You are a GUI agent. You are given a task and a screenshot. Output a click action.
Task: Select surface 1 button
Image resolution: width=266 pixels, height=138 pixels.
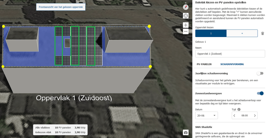(x=211, y=33)
